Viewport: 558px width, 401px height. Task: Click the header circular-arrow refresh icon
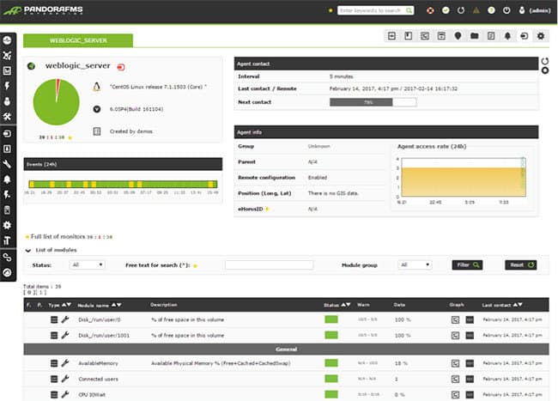point(461,10)
